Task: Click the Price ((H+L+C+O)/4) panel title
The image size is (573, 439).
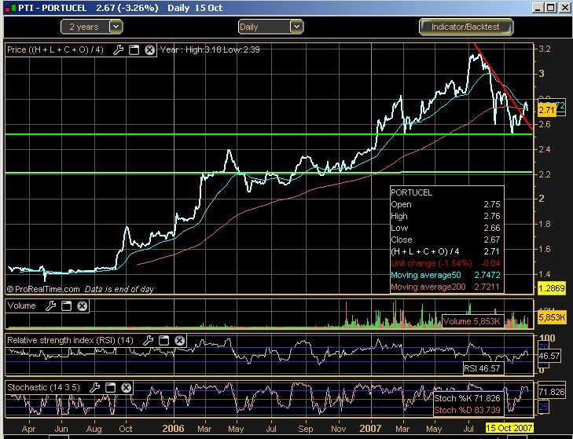Action: coord(55,49)
